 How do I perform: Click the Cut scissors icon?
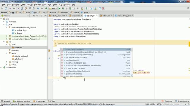tap(18, 9)
